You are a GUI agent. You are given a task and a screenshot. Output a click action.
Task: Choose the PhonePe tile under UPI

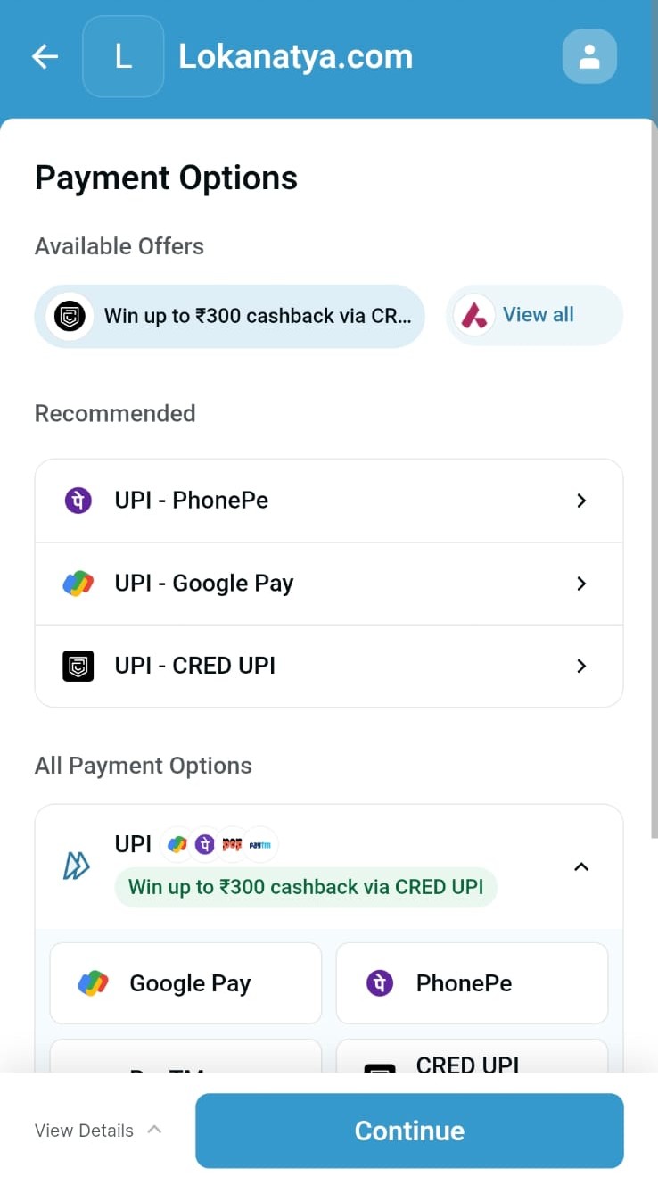tap(472, 983)
